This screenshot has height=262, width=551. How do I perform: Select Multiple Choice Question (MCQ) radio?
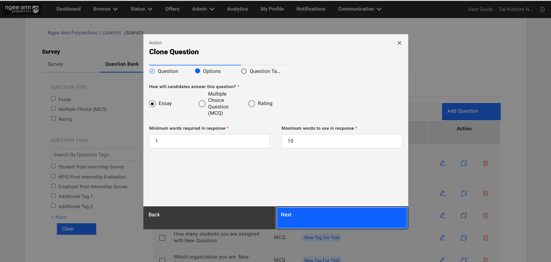202,104
